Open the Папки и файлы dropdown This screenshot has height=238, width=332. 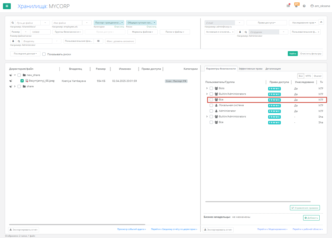click(175, 32)
